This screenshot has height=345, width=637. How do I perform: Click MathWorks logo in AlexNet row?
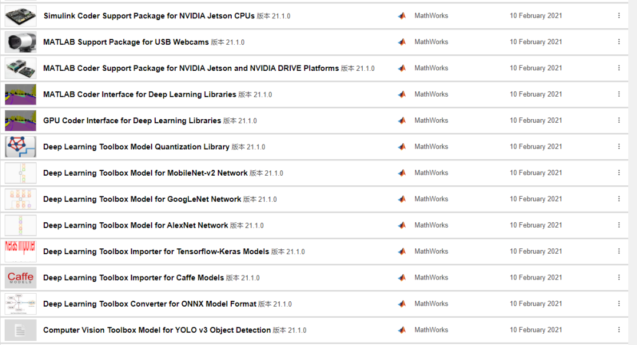[402, 225]
